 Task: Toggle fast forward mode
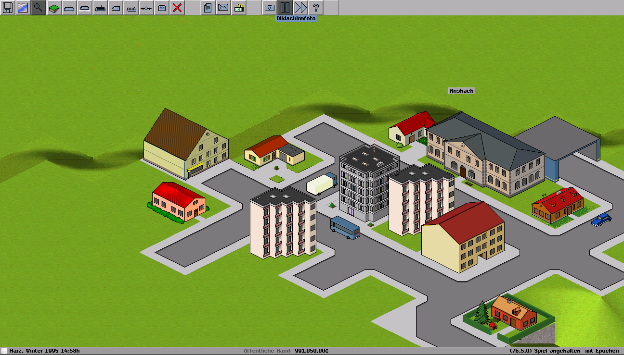pyautogui.click(x=300, y=8)
